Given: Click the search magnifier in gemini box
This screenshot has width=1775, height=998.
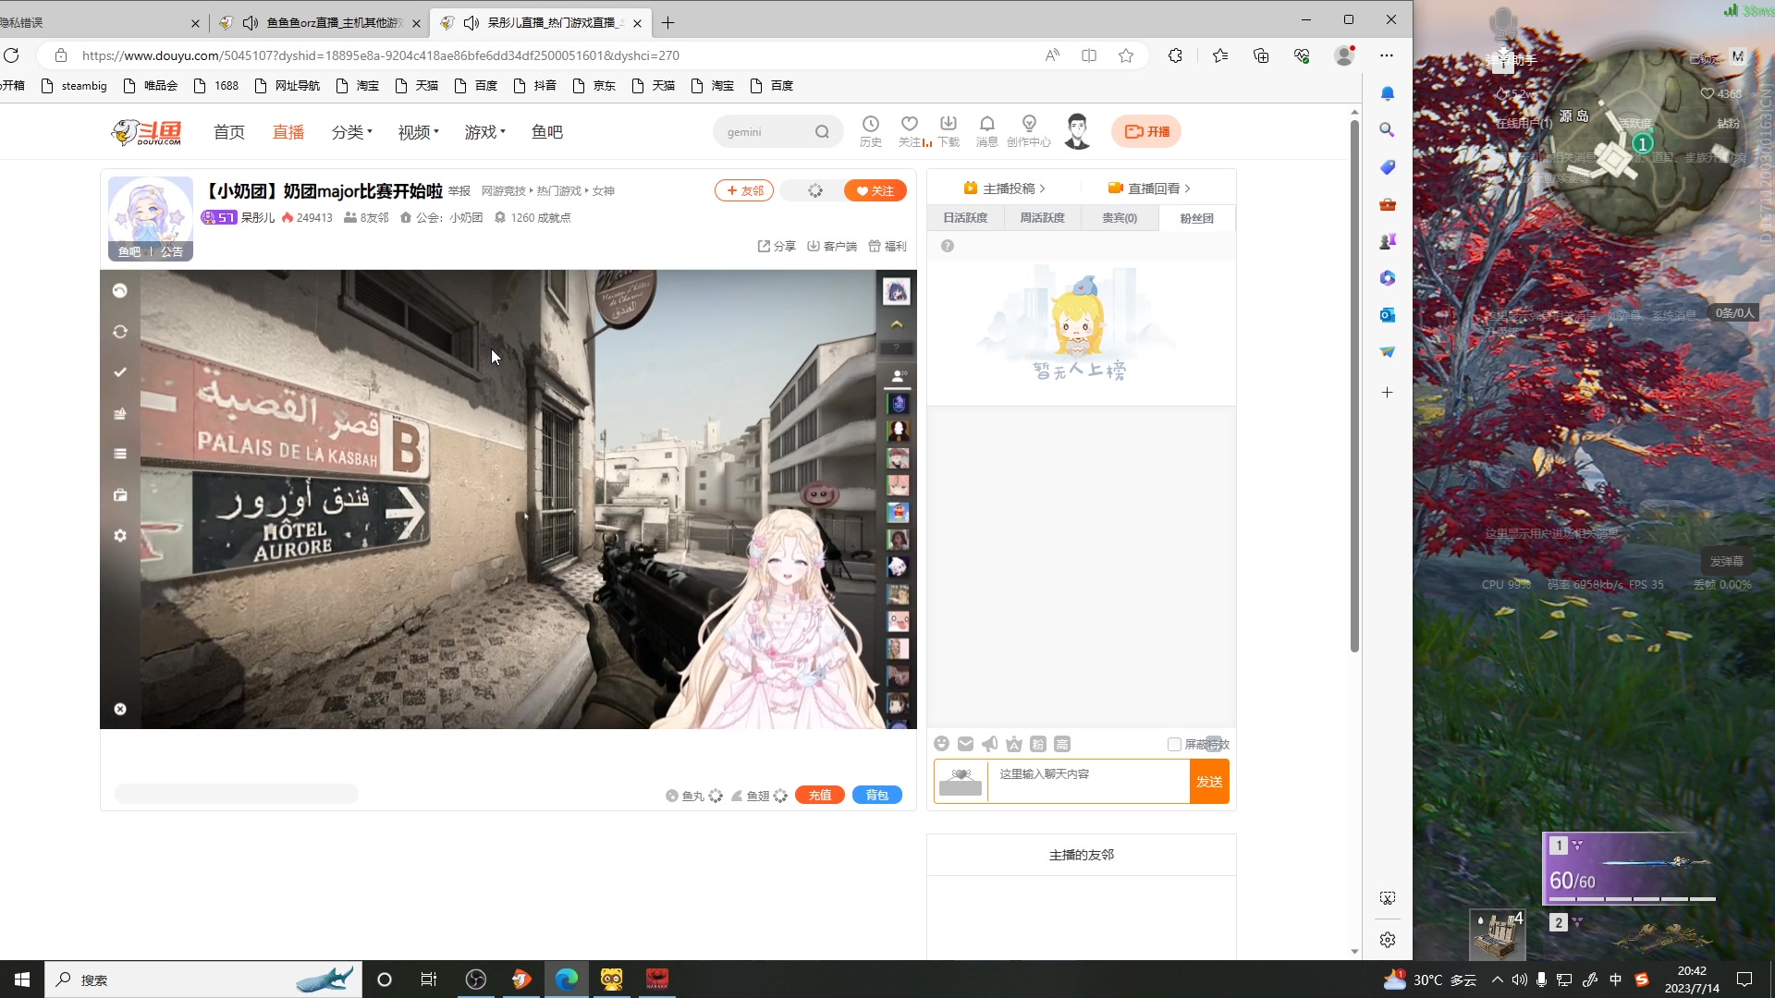Looking at the screenshot, I should [822, 132].
